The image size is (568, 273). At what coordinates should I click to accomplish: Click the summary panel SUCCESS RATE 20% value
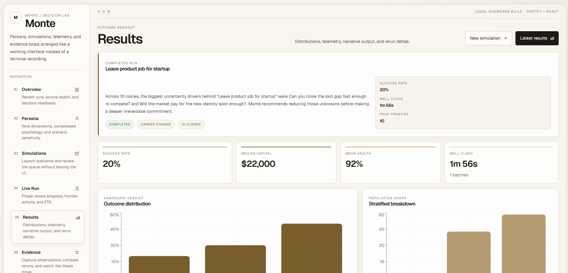(x=384, y=90)
